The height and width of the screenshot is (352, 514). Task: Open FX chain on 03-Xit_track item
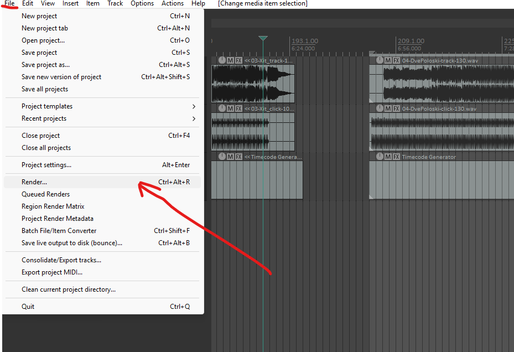(x=238, y=60)
